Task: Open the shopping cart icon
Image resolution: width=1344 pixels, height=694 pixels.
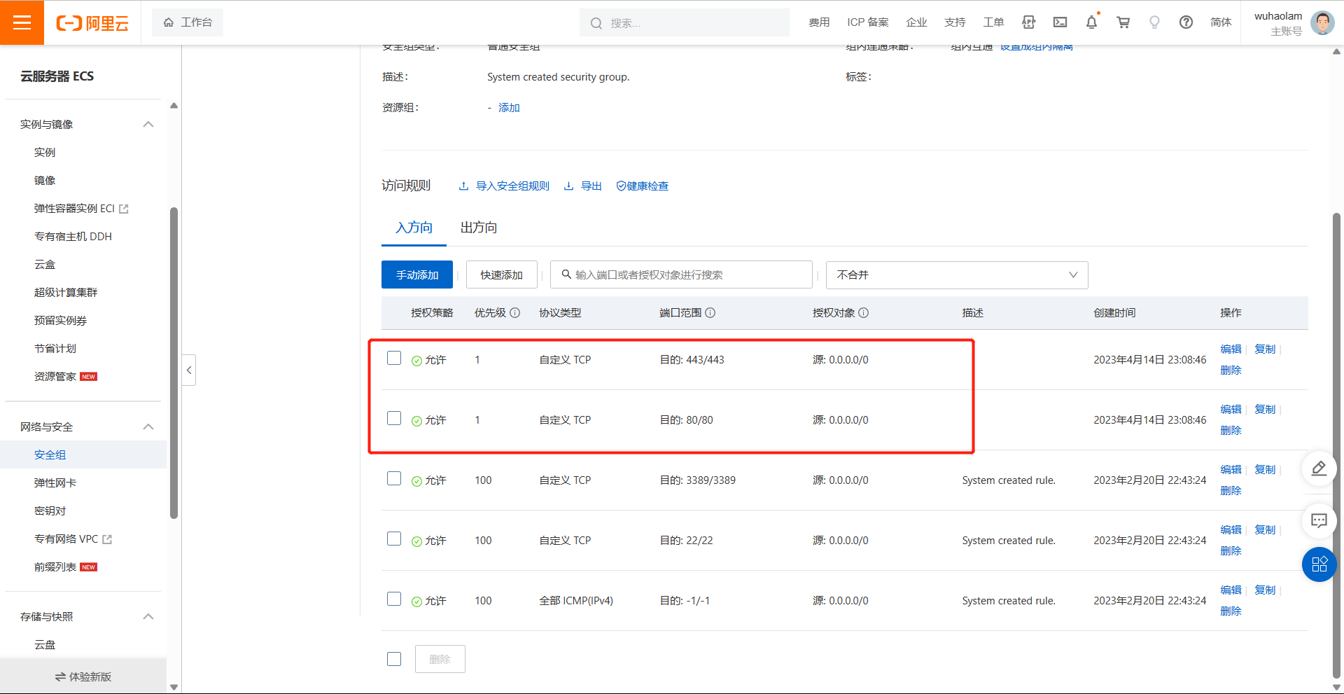Action: click(1123, 22)
